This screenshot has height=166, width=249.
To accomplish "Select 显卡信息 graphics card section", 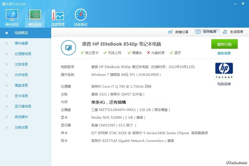I will pyautogui.click(x=21, y=96).
